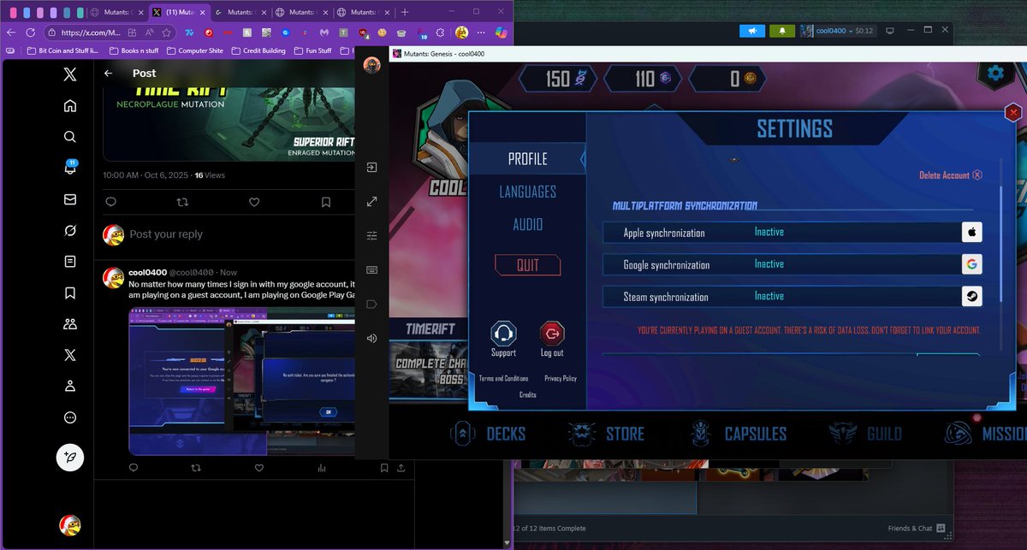Click emulator fullscreen arrows icon
This screenshot has width=1027, height=550.
click(x=371, y=202)
